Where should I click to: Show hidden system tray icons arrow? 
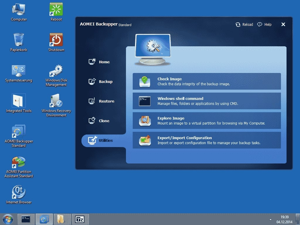point(270,219)
